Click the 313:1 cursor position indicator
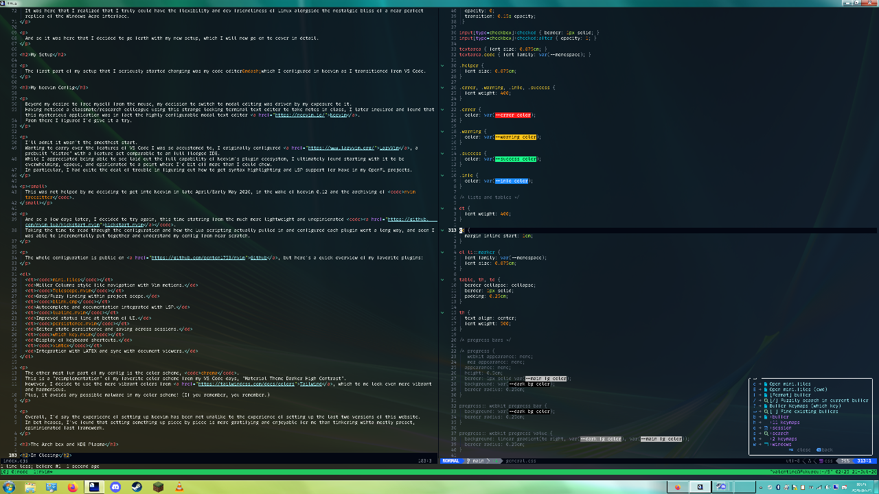This screenshot has width=879, height=494. tap(863, 460)
